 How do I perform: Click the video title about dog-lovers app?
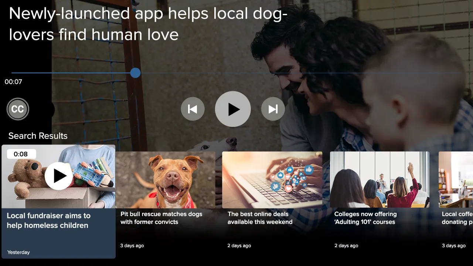pyautogui.click(x=148, y=24)
